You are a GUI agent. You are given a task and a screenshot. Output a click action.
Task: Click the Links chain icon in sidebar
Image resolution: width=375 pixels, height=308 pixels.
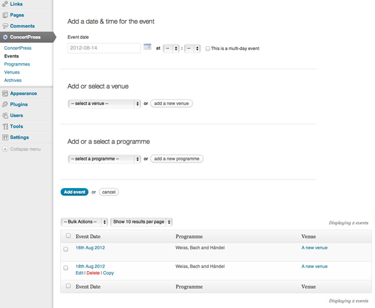tap(5, 4)
